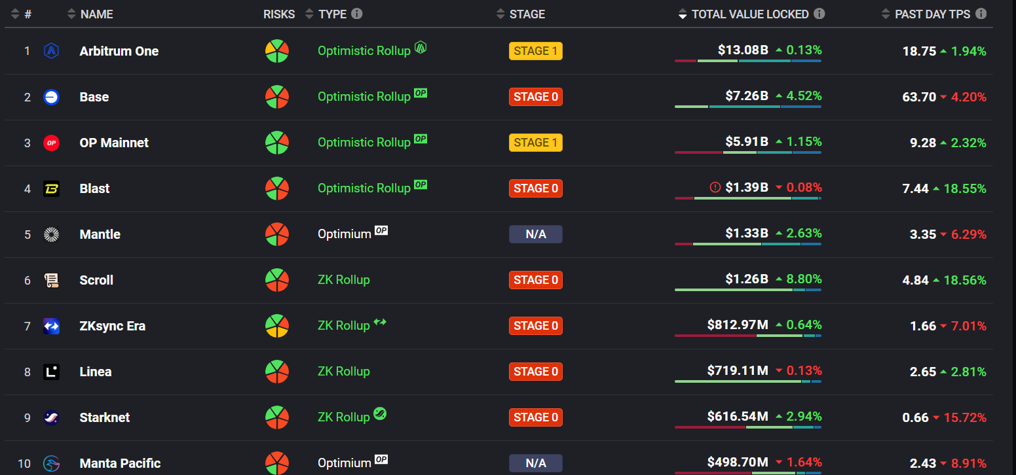Screen dimensions: 1016x475
Task: Click Base's TVL breakdown color bar
Action: point(747,107)
